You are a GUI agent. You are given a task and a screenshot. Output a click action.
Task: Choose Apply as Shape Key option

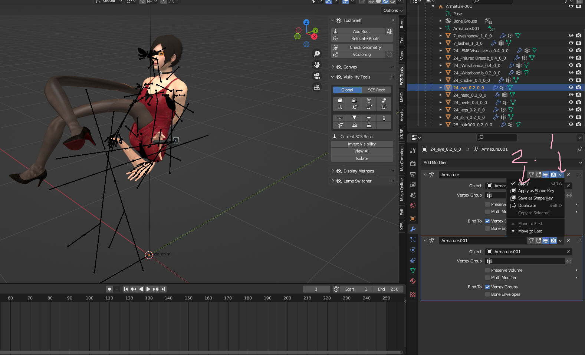(x=536, y=191)
